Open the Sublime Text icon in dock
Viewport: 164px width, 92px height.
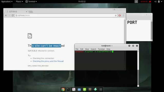90,89
